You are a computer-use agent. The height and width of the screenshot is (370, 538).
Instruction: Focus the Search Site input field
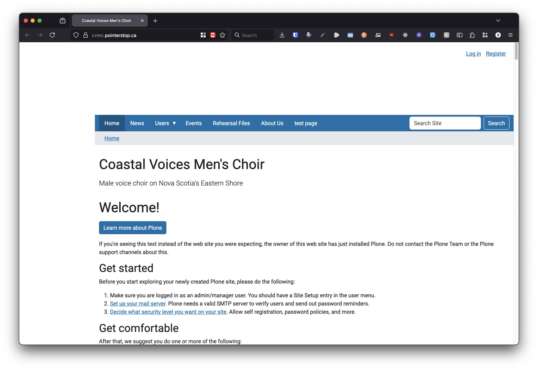pos(445,123)
